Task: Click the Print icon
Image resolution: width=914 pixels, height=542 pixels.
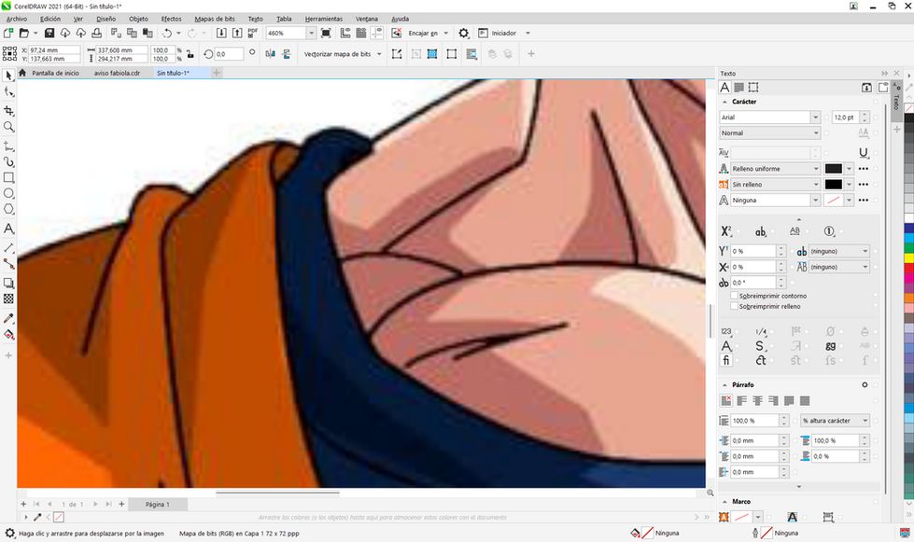Action: [97, 34]
